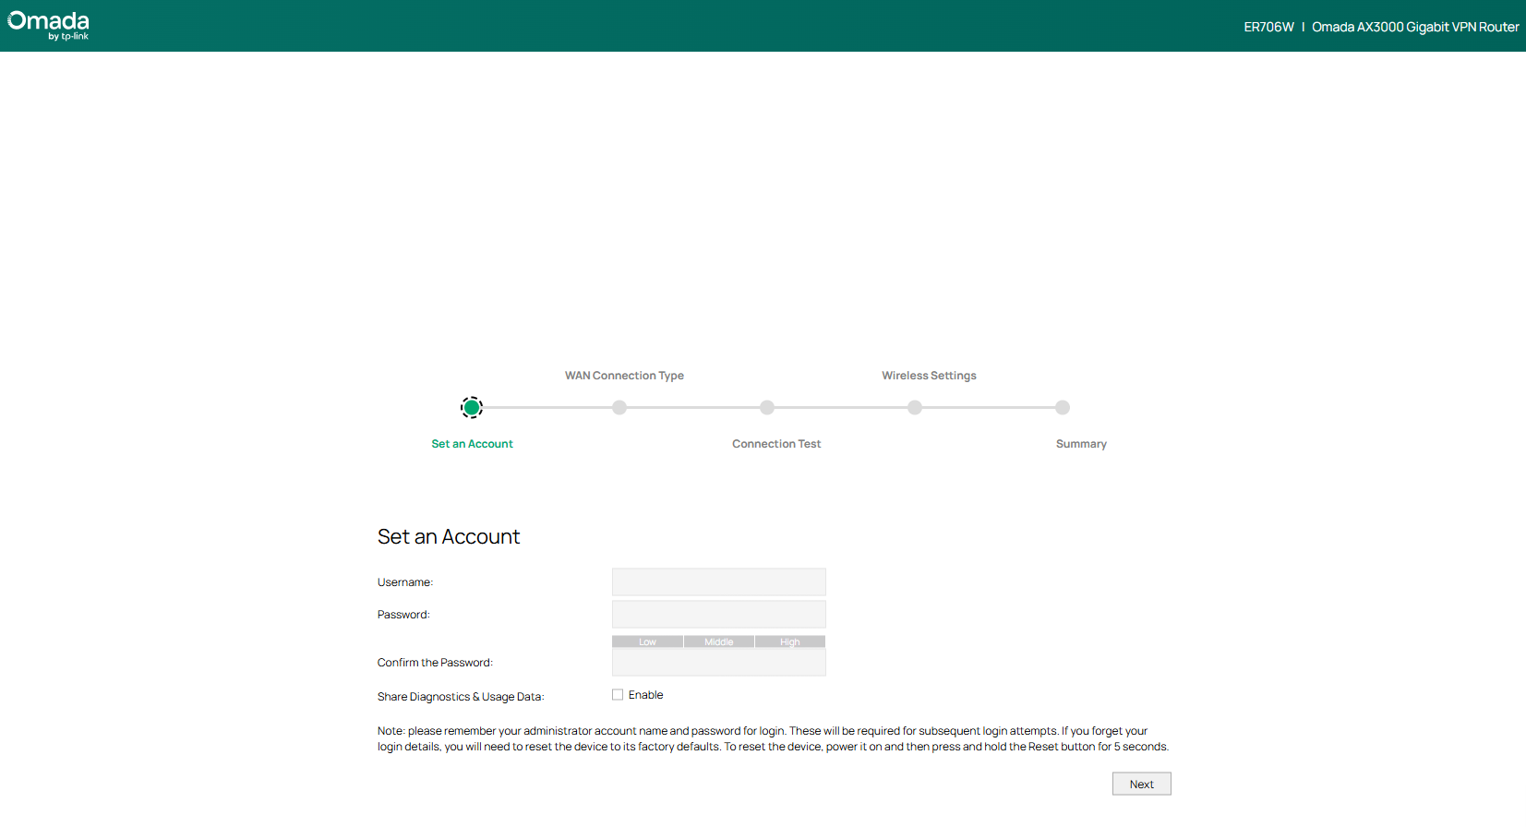Select the Confirm the Password field

(718, 662)
